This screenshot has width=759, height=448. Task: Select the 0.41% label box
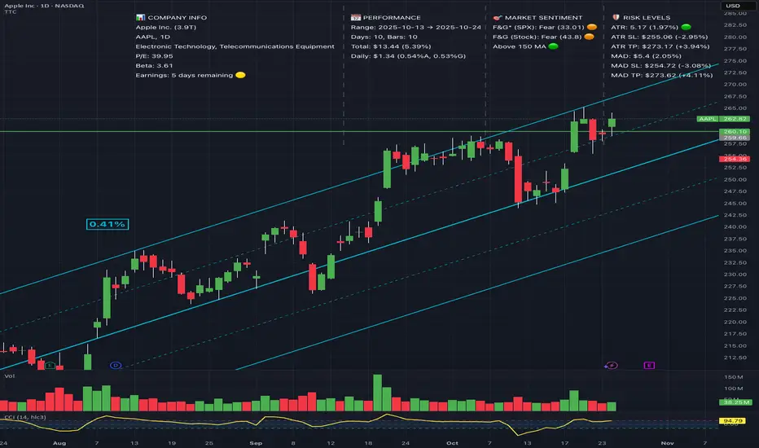click(x=107, y=224)
